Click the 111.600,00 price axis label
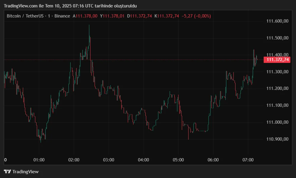 click(277, 21)
